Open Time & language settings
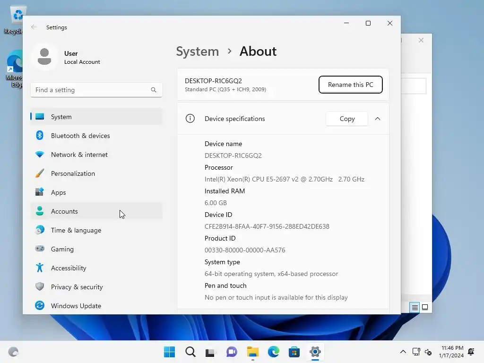This screenshot has width=484, height=363. tap(96, 230)
